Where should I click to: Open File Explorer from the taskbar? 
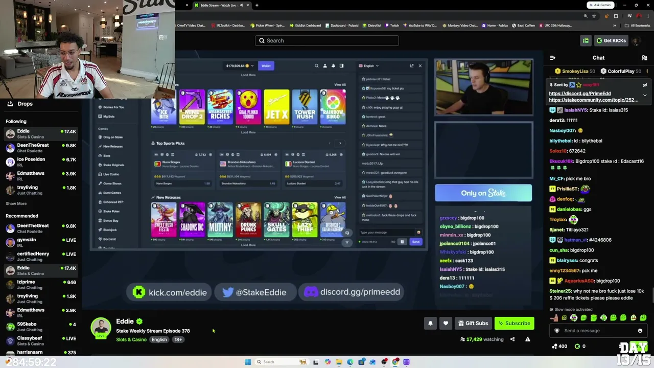(339, 362)
